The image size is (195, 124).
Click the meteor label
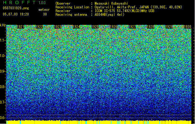pos(44,10)
